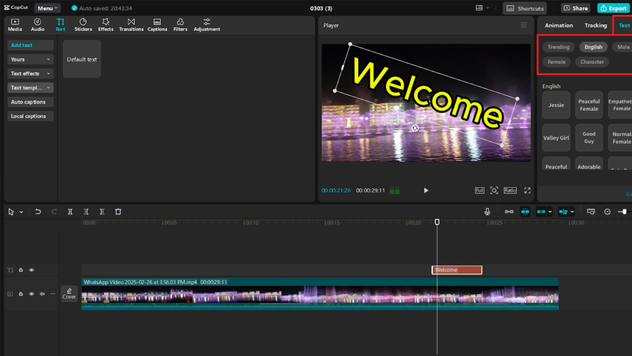The height and width of the screenshot is (356, 632).
Task: Toggle linkage between clips
Action: tap(541, 212)
